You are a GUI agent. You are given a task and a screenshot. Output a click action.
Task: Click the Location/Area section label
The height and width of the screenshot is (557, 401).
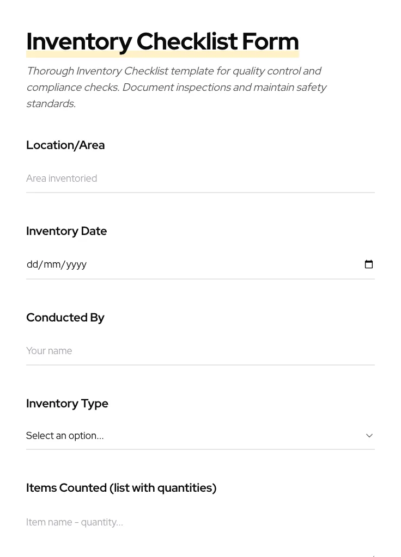tap(65, 145)
